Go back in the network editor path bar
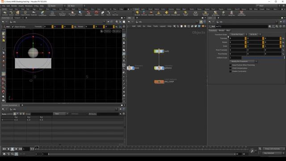 click(x=129, y=22)
